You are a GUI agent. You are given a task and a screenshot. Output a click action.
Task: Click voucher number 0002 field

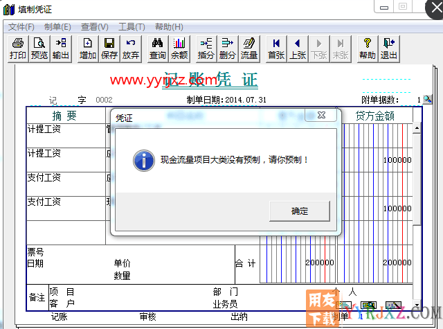(104, 100)
